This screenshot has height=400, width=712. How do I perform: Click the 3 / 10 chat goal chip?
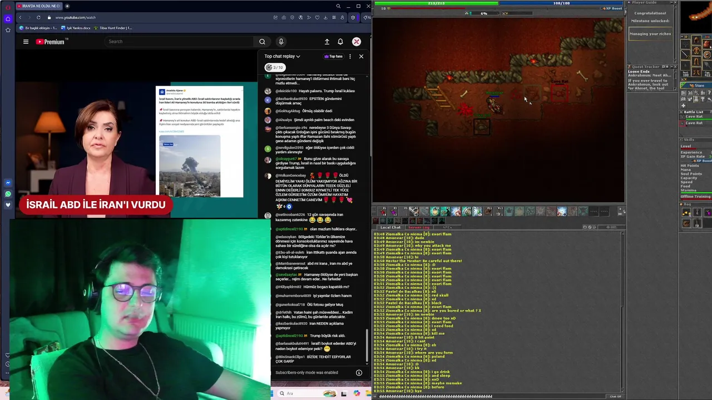coord(275,67)
